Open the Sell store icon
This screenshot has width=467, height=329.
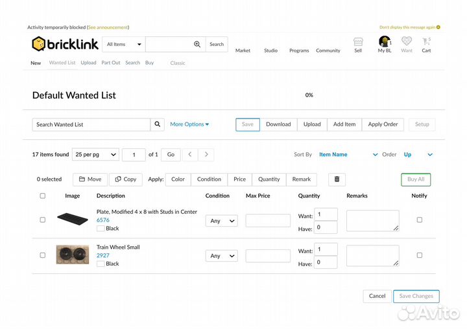358,41
